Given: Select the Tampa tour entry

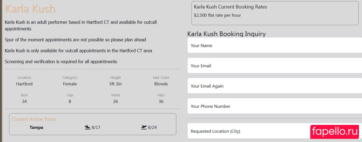Looking at the screenshot, I should [36, 127].
